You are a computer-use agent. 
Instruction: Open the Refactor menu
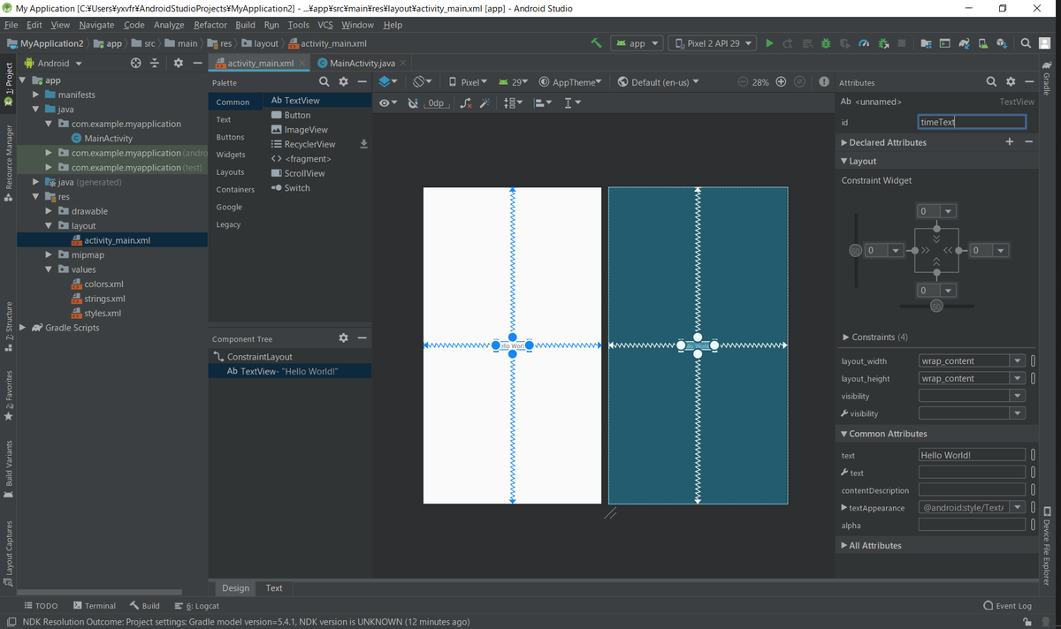(210, 25)
